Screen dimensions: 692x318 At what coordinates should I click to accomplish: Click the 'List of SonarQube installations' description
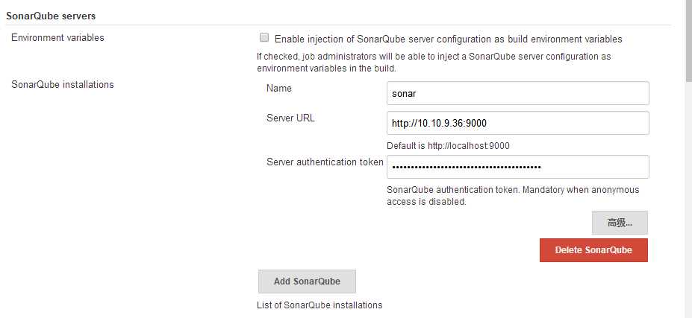[319, 305]
